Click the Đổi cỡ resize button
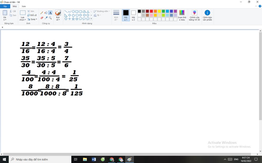This screenshot has width=262, height=163. [x=32, y=15]
